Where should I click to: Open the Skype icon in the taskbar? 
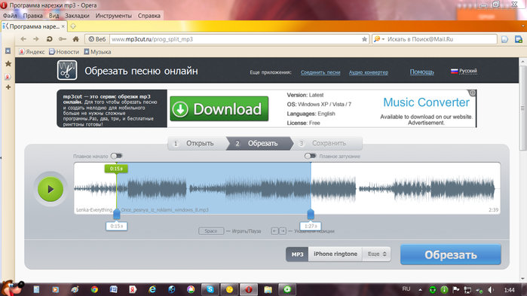pyautogui.click(x=210, y=289)
